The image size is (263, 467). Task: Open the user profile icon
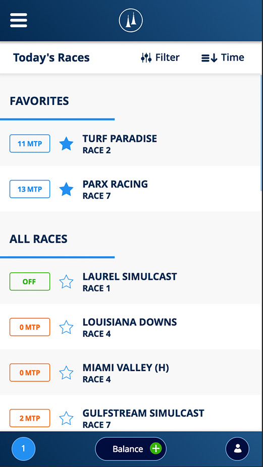pos(237,448)
